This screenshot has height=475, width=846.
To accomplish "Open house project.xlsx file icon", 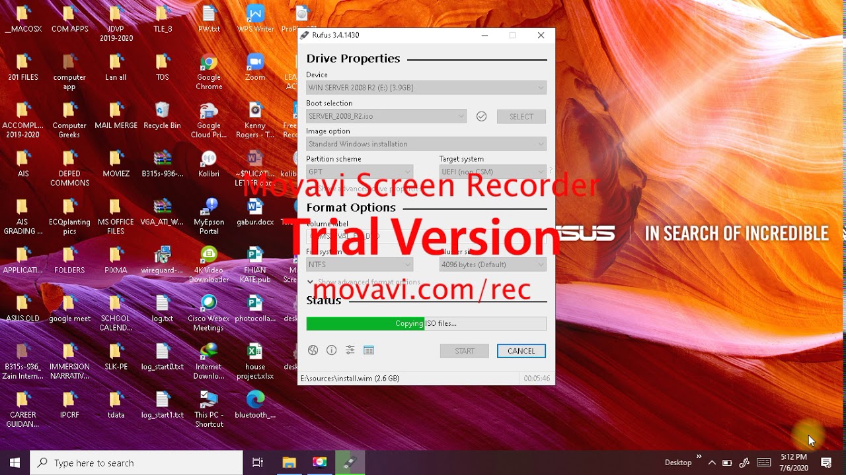I will point(255,362).
